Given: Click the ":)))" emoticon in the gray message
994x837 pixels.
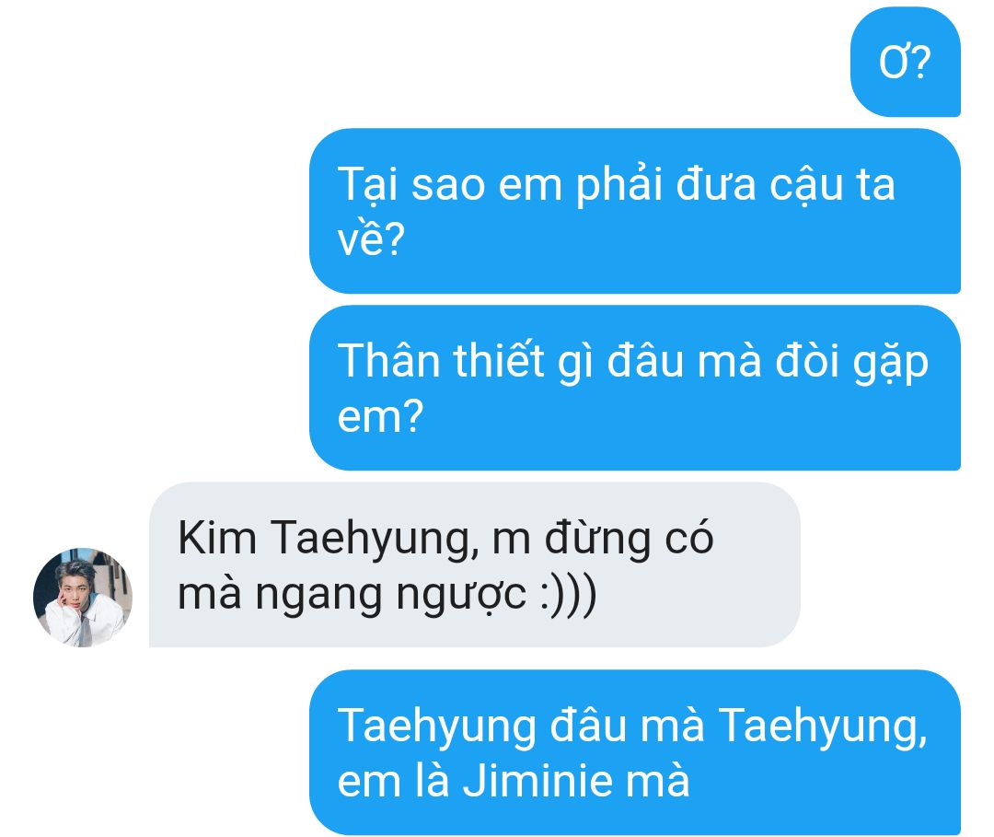Looking at the screenshot, I should click(568, 595).
